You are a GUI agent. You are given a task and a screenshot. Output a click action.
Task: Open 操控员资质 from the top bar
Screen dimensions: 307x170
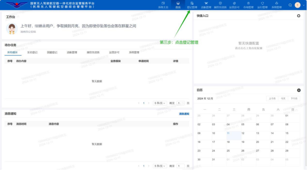pos(220,5)
